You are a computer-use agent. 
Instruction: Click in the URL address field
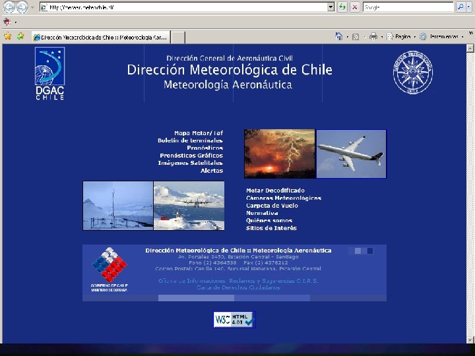pos(184,7)
